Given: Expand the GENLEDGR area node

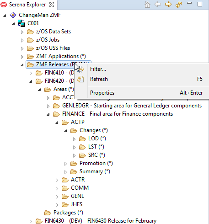Looking at the screenshot, I should 48,106.
